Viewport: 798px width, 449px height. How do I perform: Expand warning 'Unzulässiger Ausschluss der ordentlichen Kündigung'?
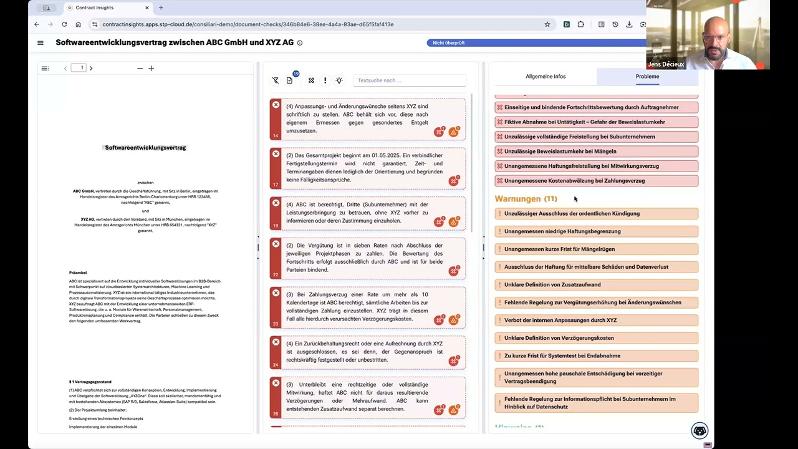pos(597,213)
